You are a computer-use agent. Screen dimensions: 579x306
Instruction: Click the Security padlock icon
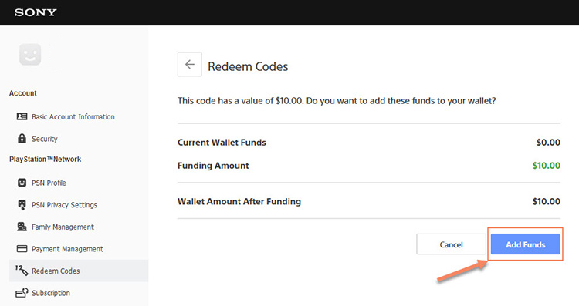[x=22, y=138]
